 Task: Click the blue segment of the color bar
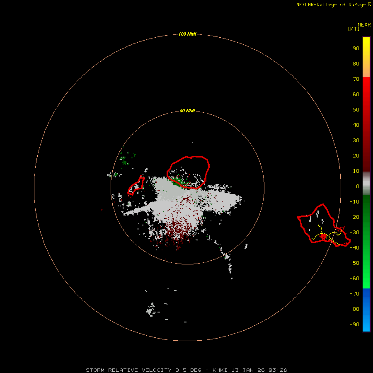[x=366, y=310]
